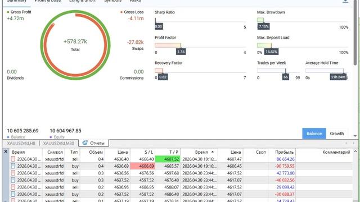This screenshot has width=360, height=202.
Task: Switch the graph to Growth
Action: tap(337, 134)
